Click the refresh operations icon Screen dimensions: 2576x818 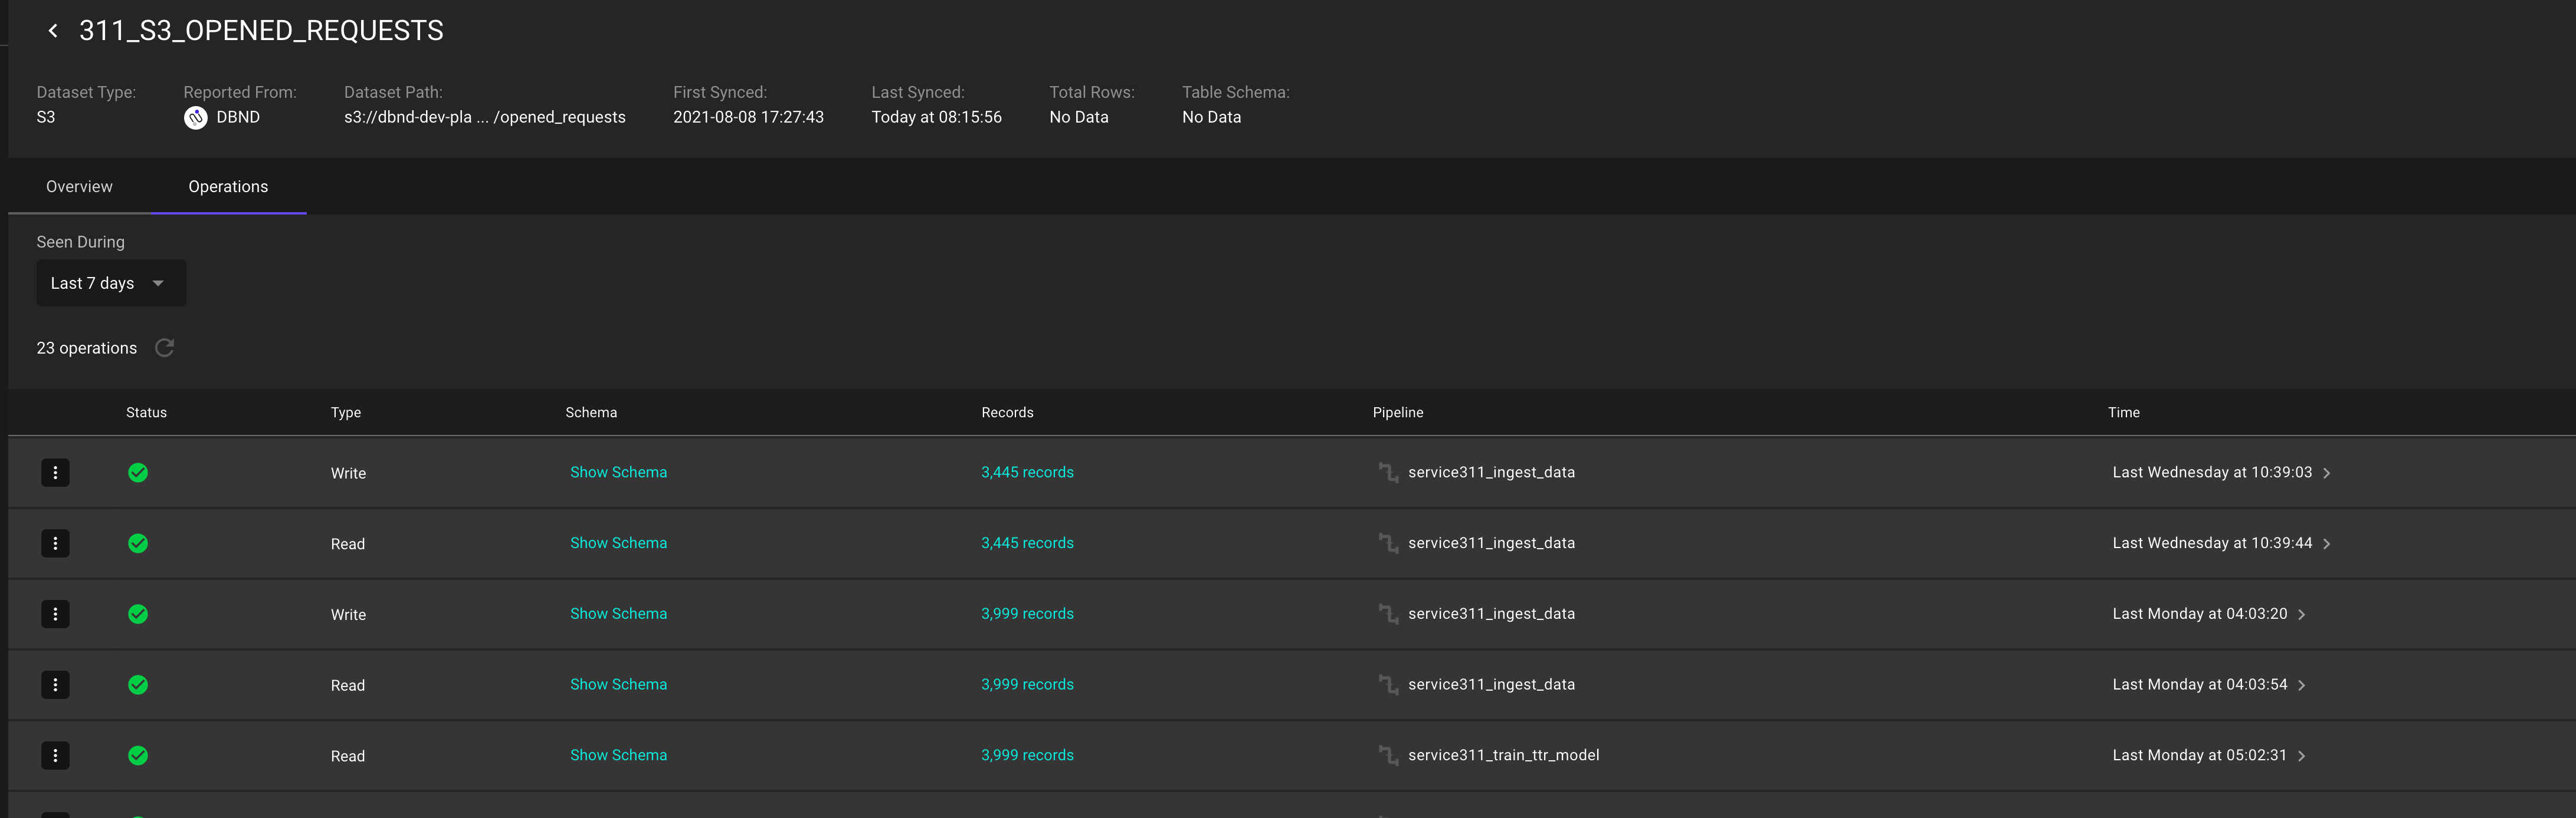tap(165, 348)
